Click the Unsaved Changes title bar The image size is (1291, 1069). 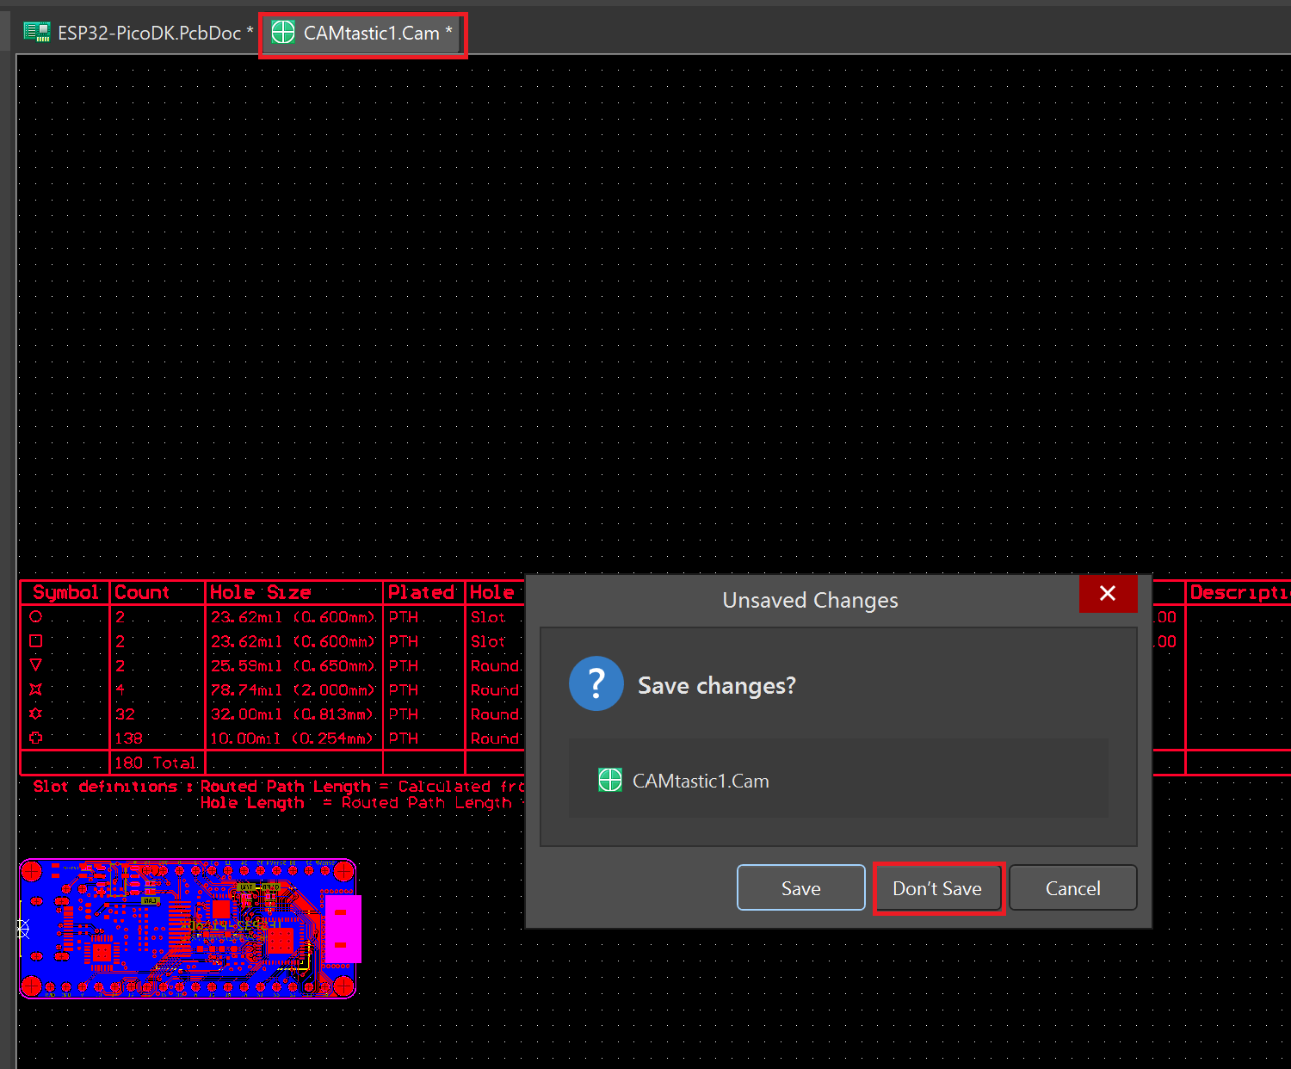[809, 601]
